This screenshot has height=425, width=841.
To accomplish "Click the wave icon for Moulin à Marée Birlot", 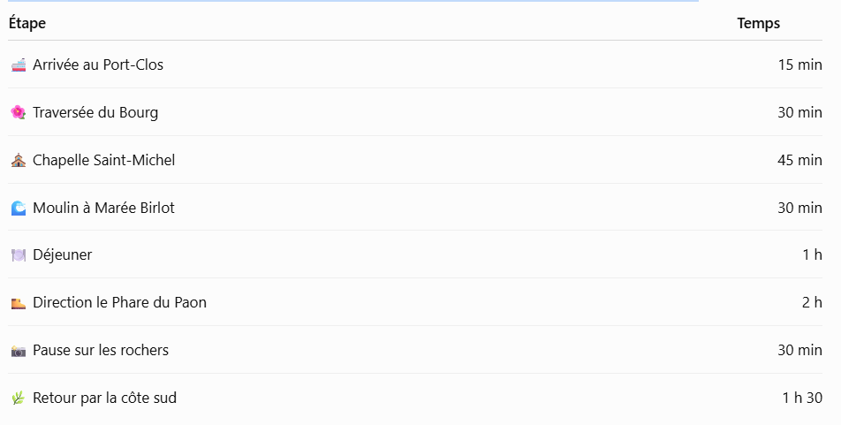I will (x=19, y=209).
